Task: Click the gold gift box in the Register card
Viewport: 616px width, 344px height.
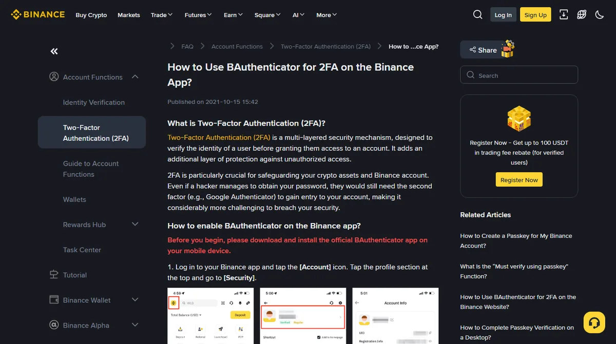Action: tap(519, 119)
